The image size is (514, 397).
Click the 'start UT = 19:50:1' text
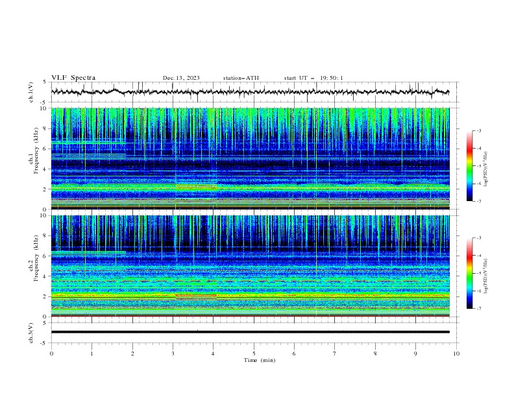(x=313, y=78)
